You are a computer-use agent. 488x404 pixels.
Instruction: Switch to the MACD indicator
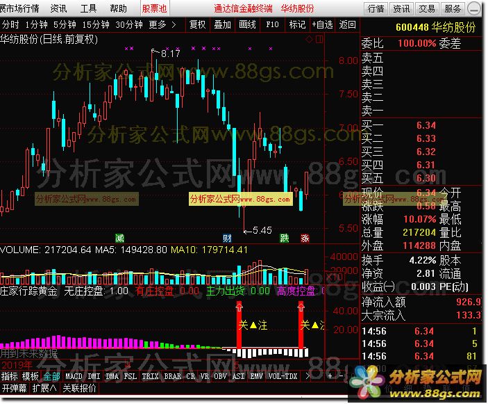pyautogui.click(x=74, y=376)
